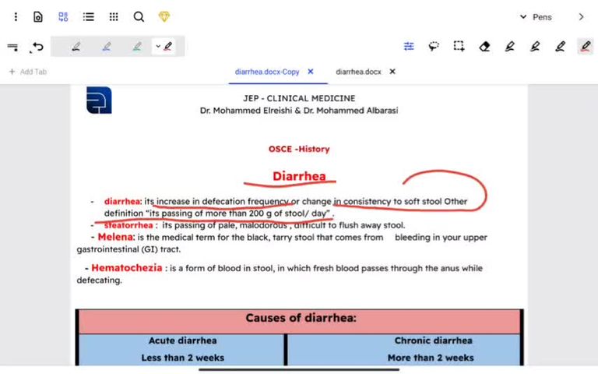598x374 pixels.
Task: Click the red 'diarrhea:' definition term
Action: coord(123,202)
